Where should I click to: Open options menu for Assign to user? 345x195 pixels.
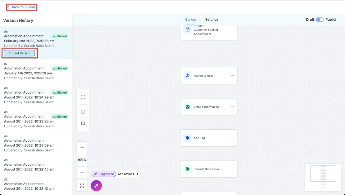pyautogui.click(x=233, y=75)
